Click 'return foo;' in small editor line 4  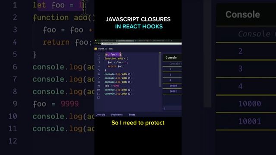click(116, 66)
